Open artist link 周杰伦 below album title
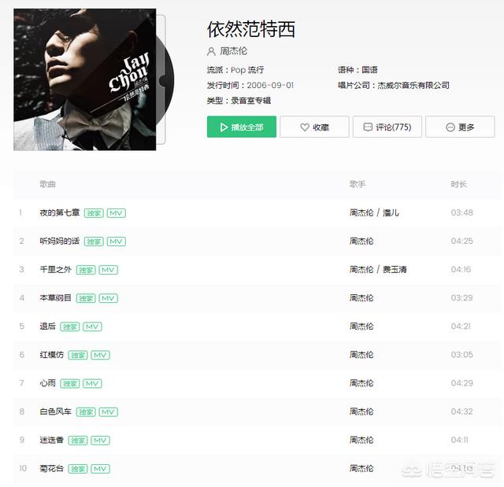Viewport: 504px width, 487px height. tap(234, 51)
